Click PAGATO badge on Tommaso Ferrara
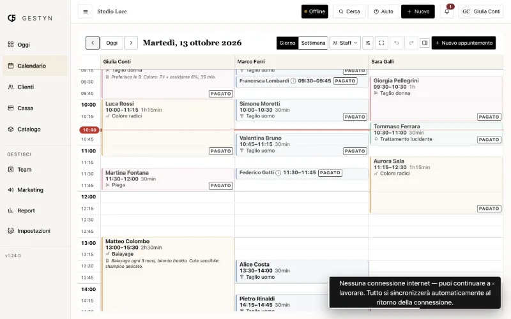Viewport: 511px width, 319px height. [489, 140]
